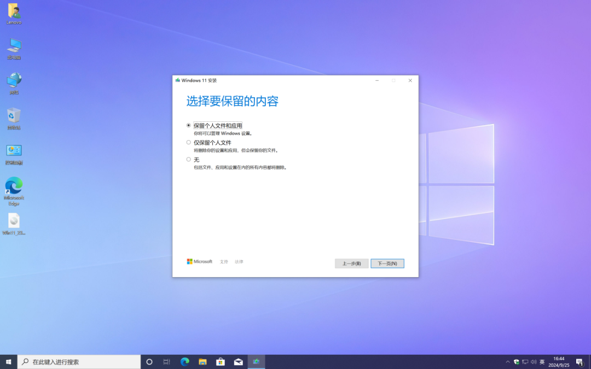The height and width of the screenshot is (369, 591).
Task: Click Windows 11 安装 title bar icon
Action: (x=177, y=80)
